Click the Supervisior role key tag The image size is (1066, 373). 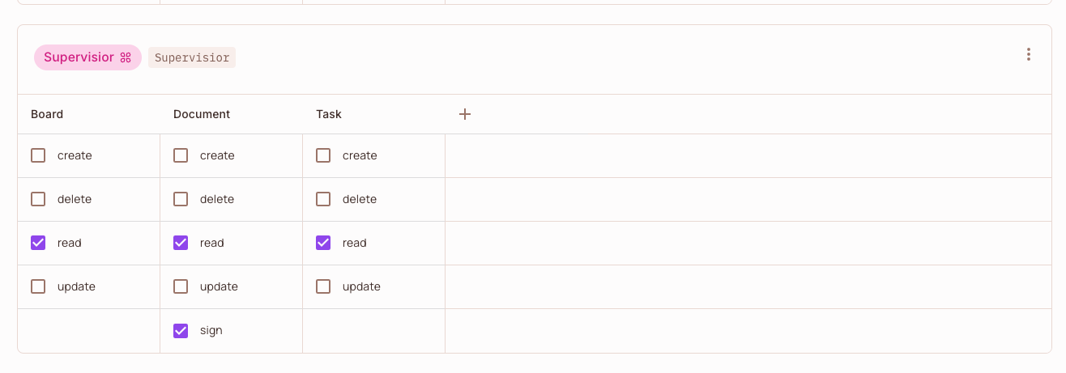192,57
